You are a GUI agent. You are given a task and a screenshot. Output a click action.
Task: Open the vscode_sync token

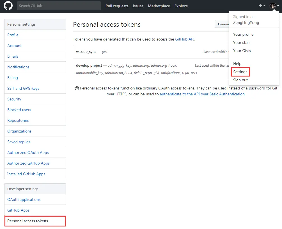[x=86, y=52]
